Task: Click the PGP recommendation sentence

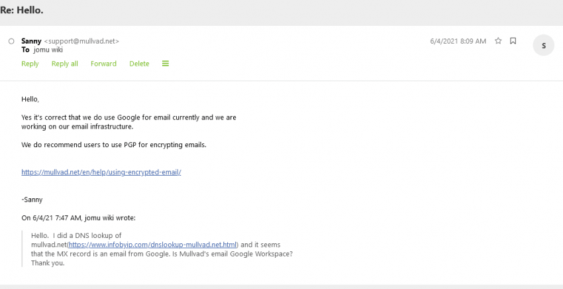Action: pyautogui.click(x=114, y=145)
